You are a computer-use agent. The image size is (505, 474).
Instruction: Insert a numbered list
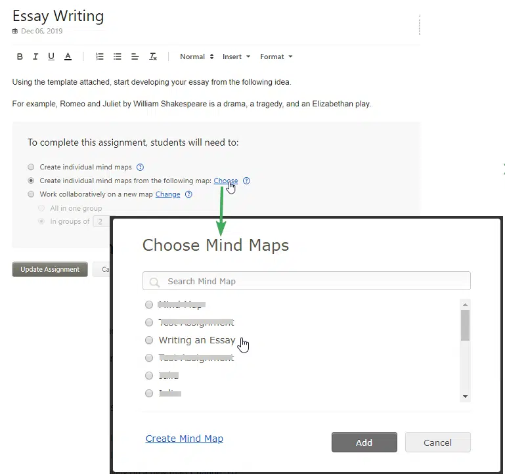tap(100, 57)
